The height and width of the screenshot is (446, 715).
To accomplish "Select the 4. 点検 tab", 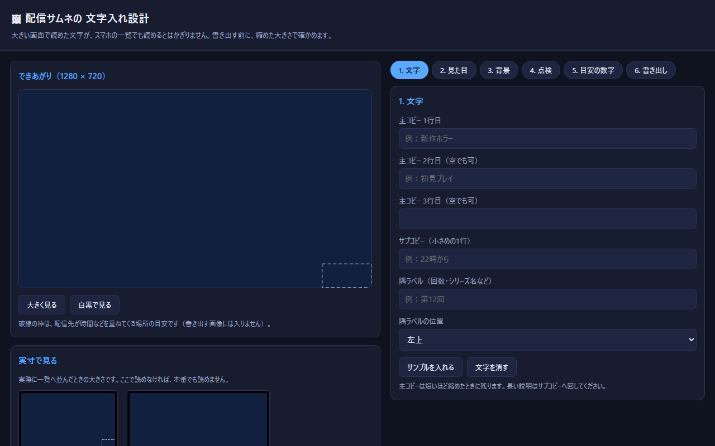I will coord(541,70).
